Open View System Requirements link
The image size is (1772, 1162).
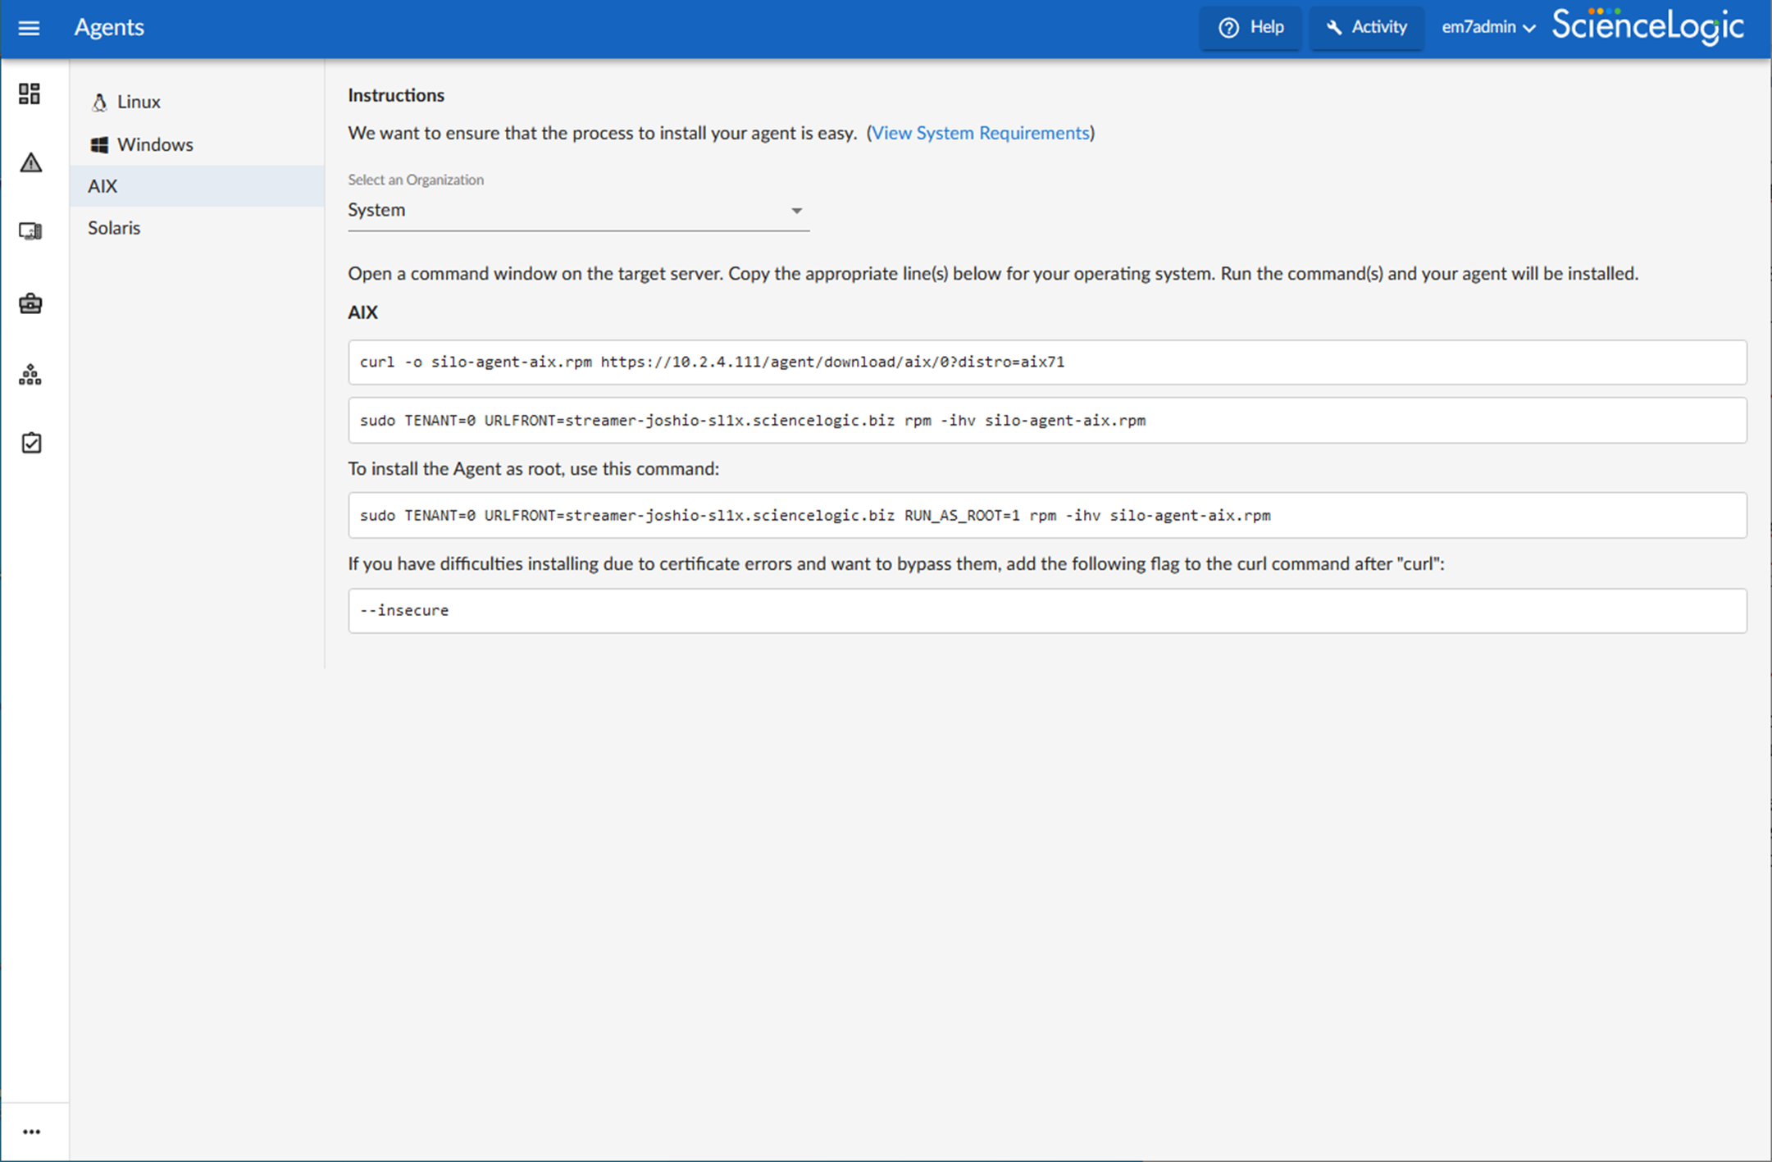coord(980,133)
